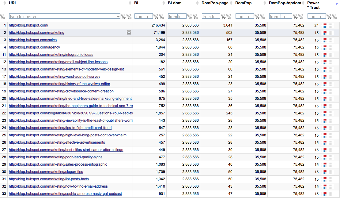
Task: Select the DomPop-page value 3,641 cell
Action: 217,25
